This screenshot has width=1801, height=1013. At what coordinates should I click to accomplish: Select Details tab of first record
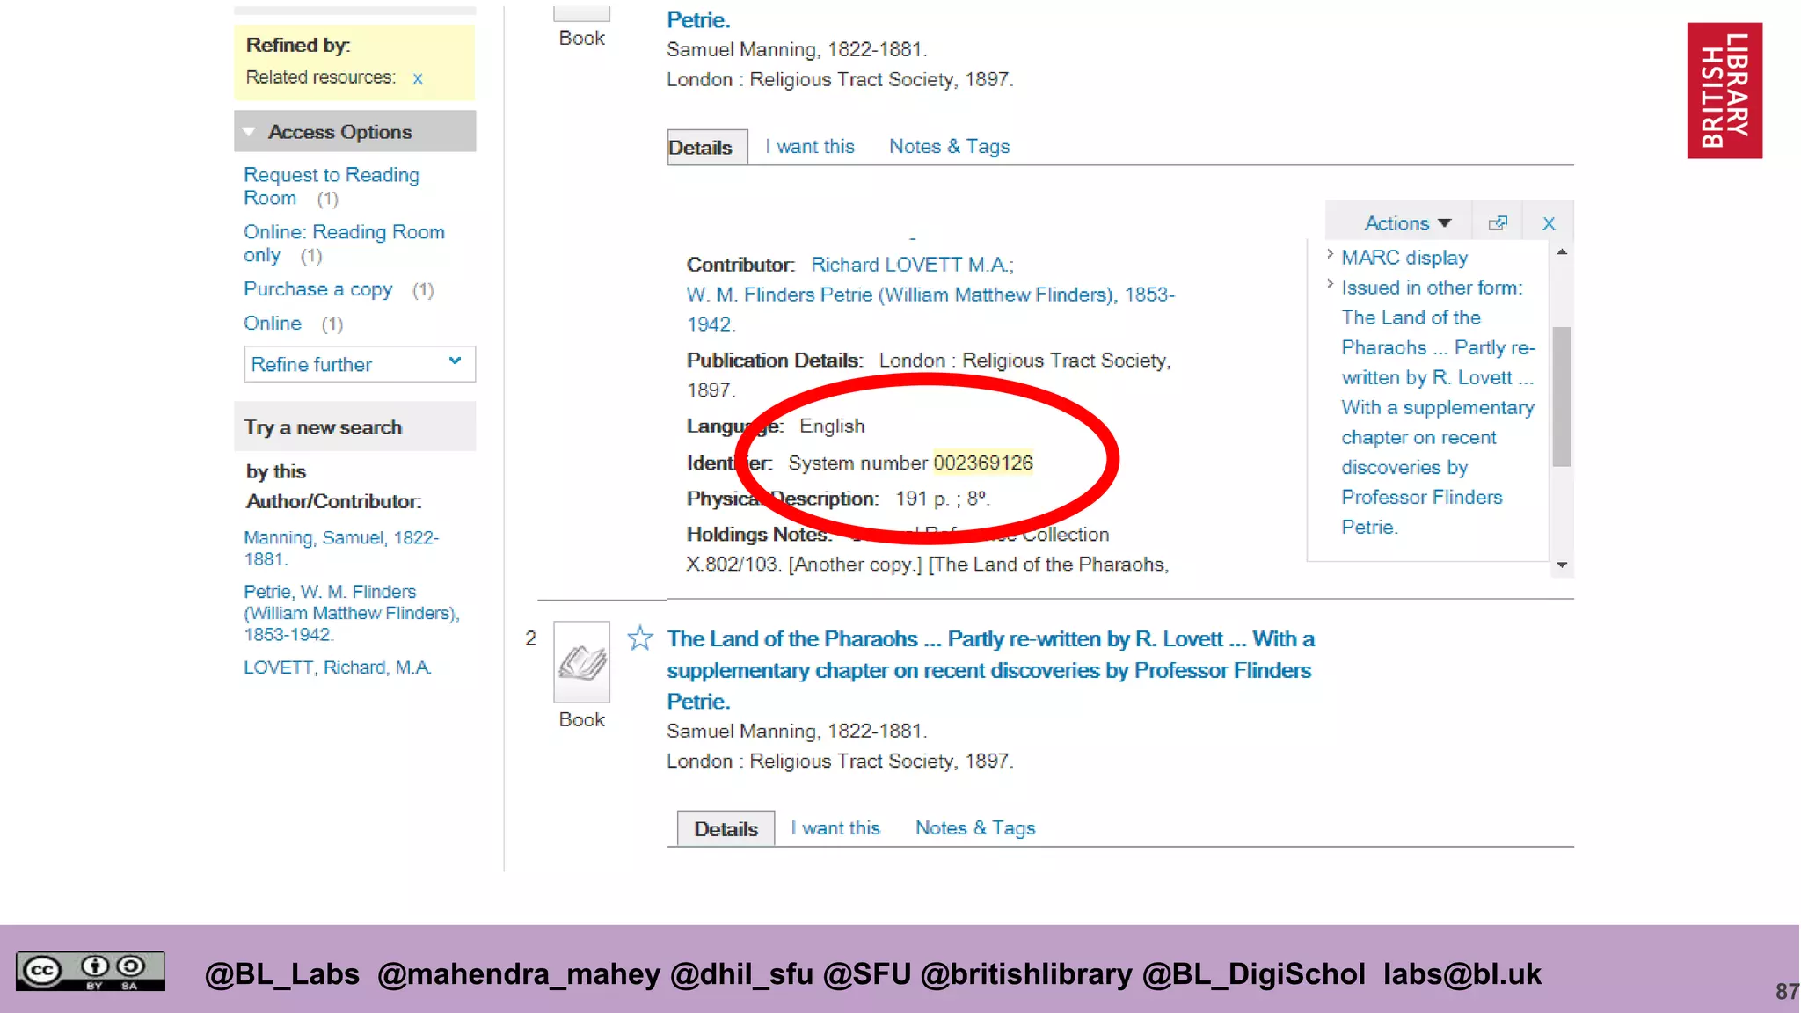pyautogui.click(x=707, y=148)
